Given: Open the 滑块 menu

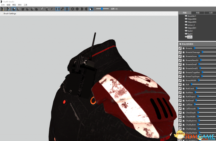Looking at the screenshot, I should click(20, 5).
